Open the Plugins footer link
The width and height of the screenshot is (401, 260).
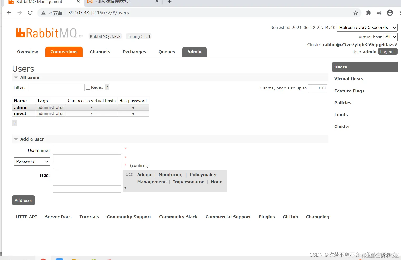click(267, 217)
